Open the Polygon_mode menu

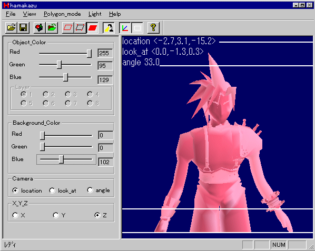pyautogui.click(x=62, y=14)
